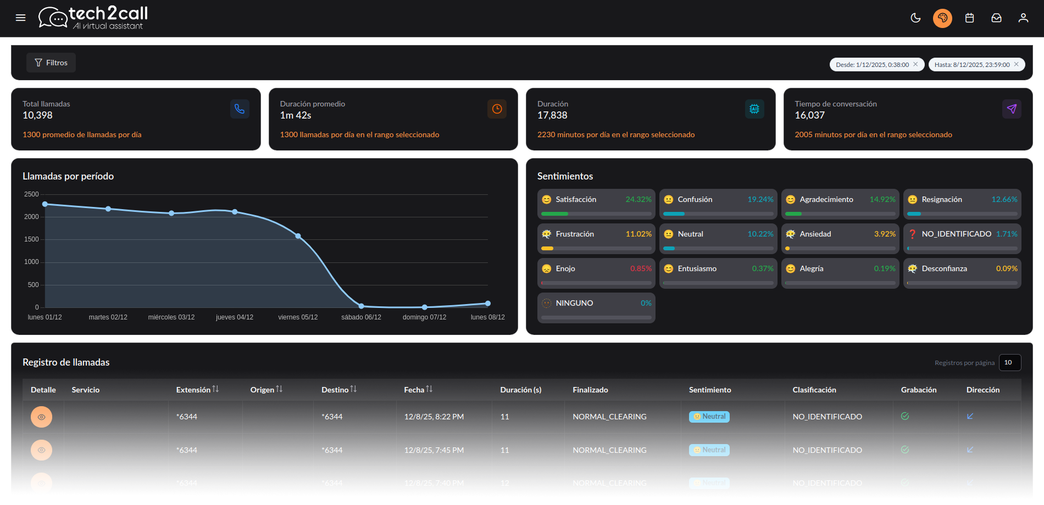The width and height of the screenshot is (1044, 505).
Task: Open Registros por página dropdown
Action: (1010, 362)
